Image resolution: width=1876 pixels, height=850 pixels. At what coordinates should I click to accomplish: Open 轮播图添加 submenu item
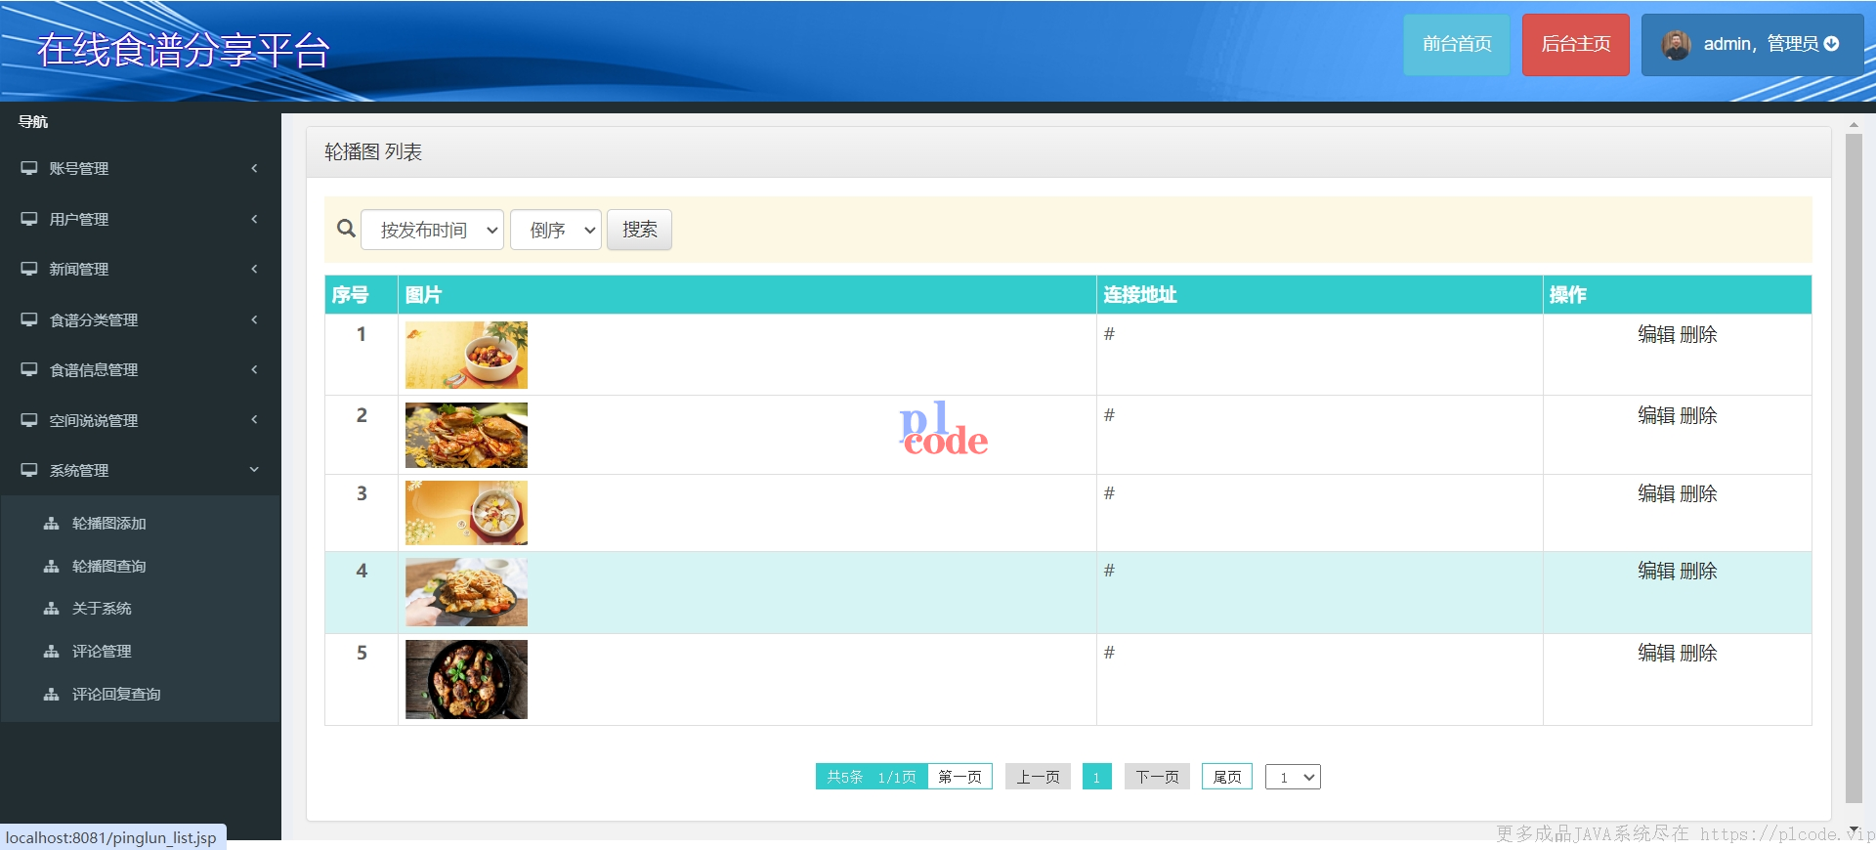coord(108,524)
